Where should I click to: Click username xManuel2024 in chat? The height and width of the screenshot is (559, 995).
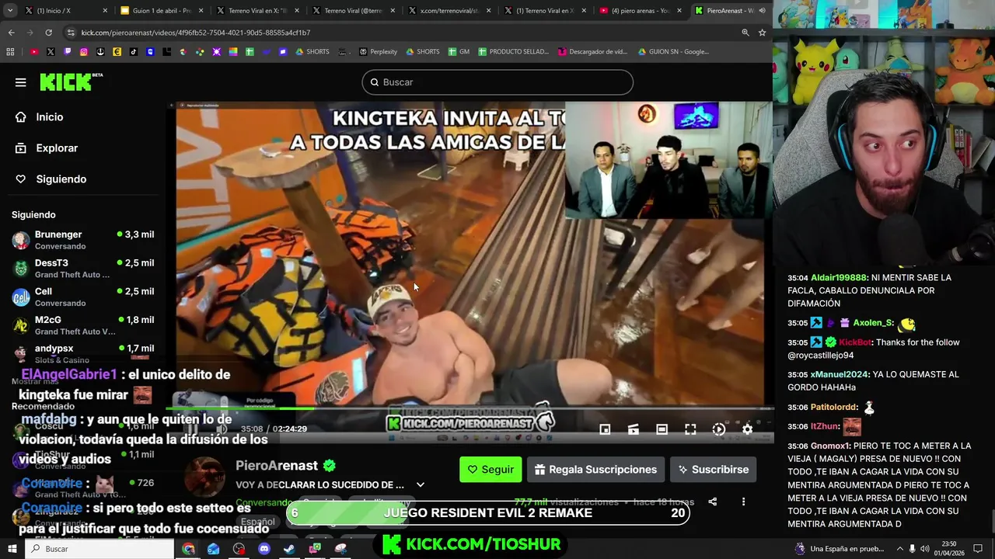click(840, 375)
